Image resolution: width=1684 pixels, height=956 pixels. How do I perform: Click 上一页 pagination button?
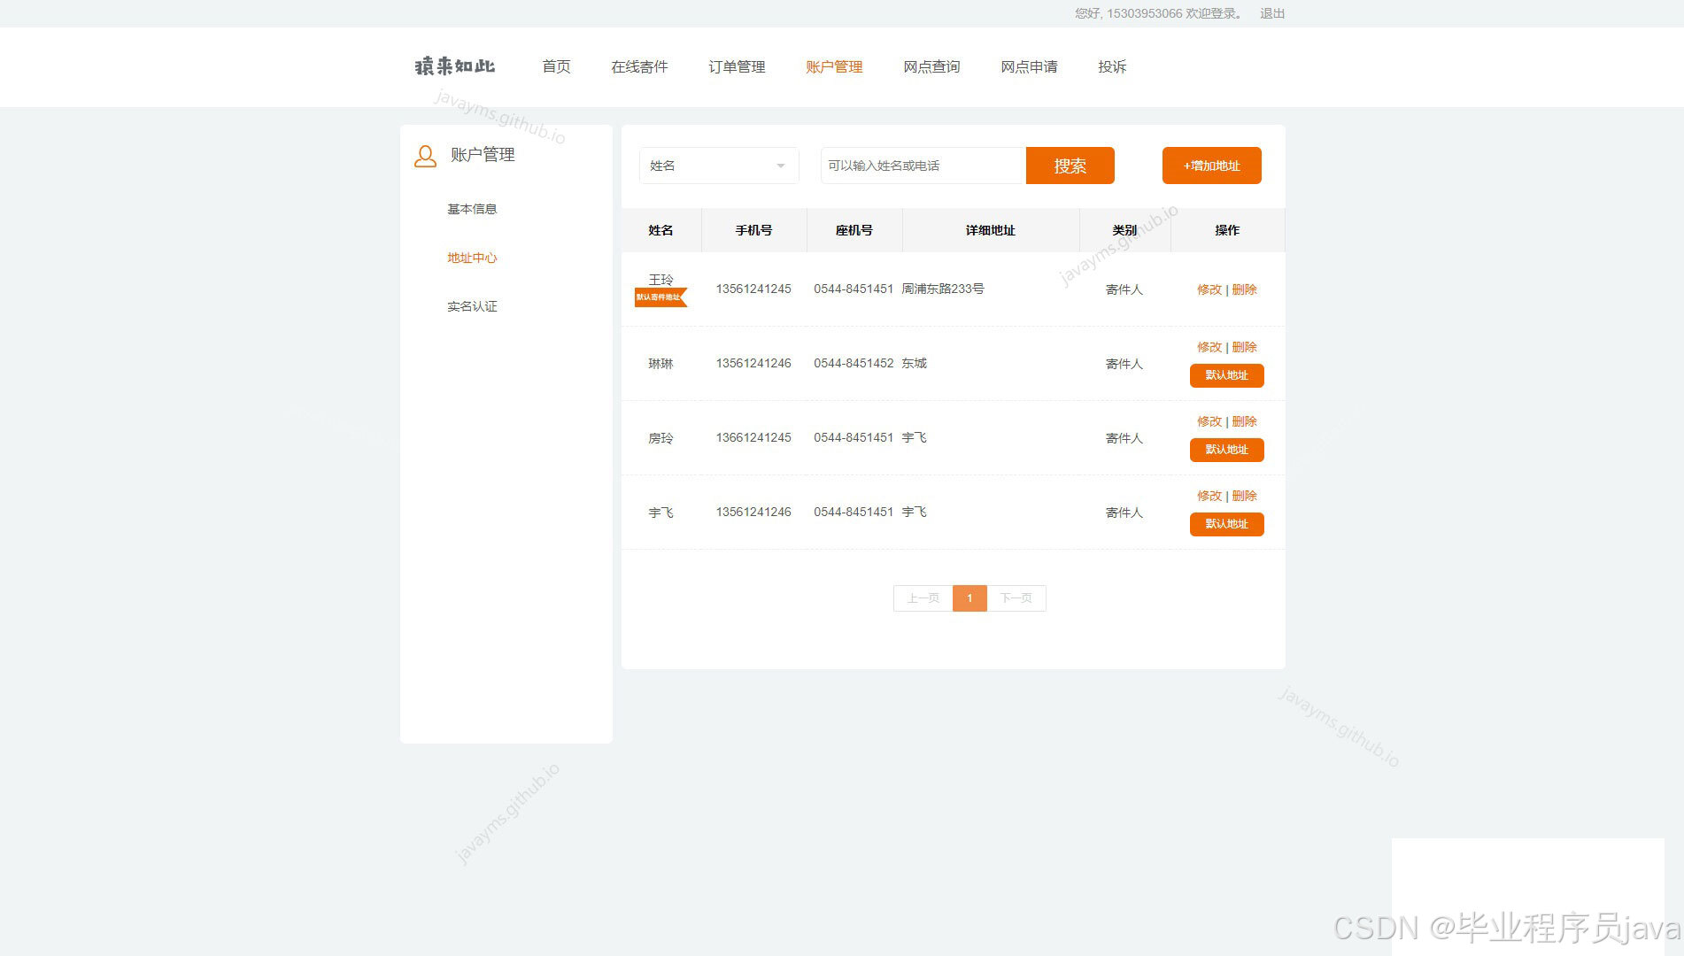pos(923,598)
